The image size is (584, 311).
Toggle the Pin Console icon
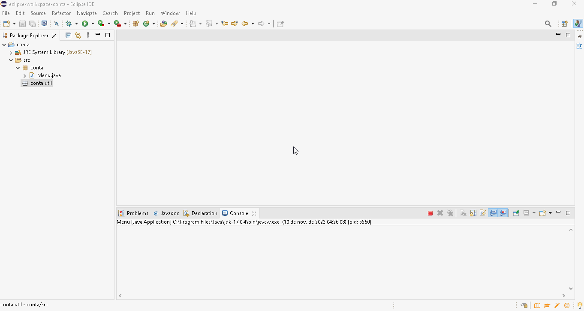pyautogui.click(x=516, y=213)
